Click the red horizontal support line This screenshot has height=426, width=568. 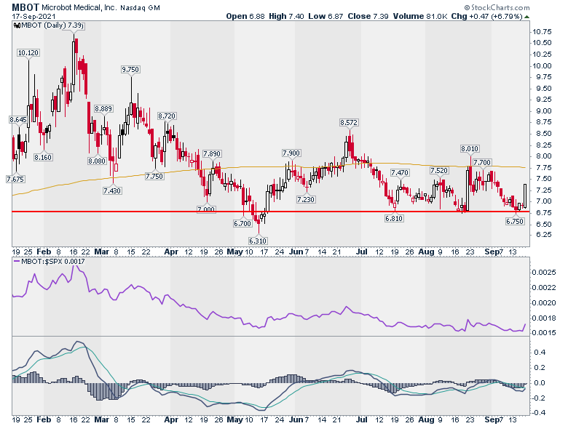[x=271, y=212]
